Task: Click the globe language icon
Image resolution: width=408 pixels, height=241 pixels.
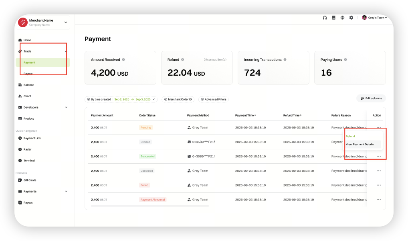Action: pyautogui.click(x=342, y=18)
